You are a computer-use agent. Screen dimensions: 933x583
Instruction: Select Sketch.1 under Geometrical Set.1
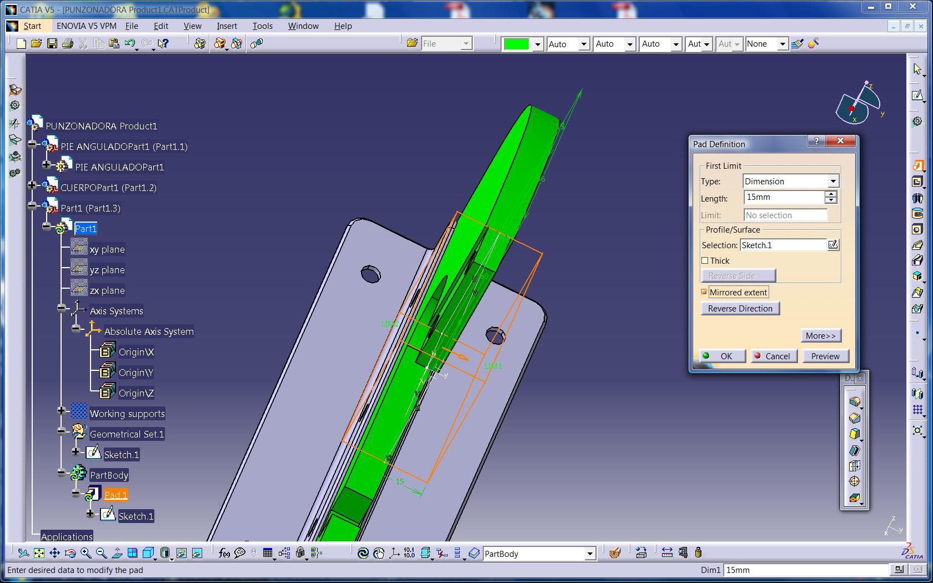(x=122, y=454)
